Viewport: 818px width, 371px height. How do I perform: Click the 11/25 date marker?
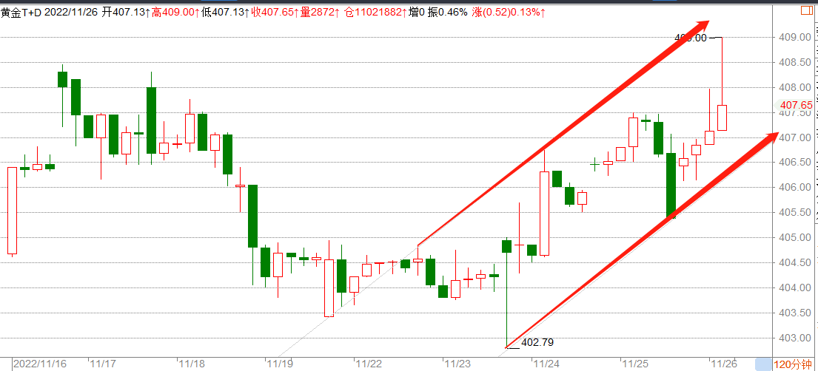coord(634,363)
